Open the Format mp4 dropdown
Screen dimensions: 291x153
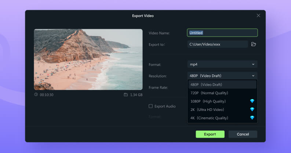[x=222, y=64]
